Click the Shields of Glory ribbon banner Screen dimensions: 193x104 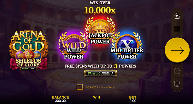[29, 63]
